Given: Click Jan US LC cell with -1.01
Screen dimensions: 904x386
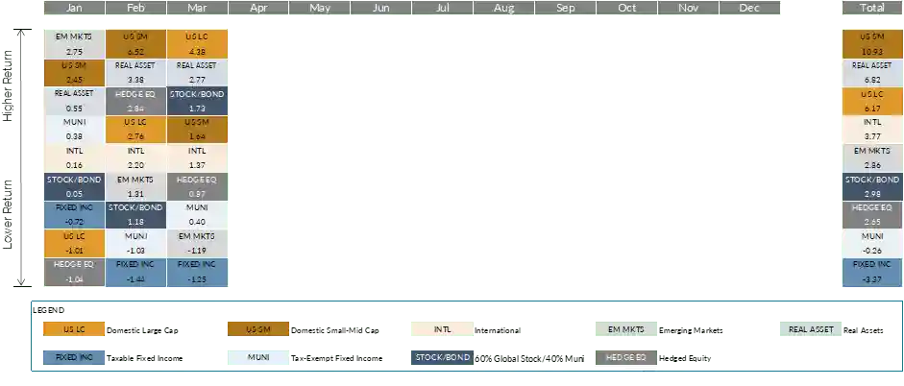Looking at the screenshot, I should point(74,244).
